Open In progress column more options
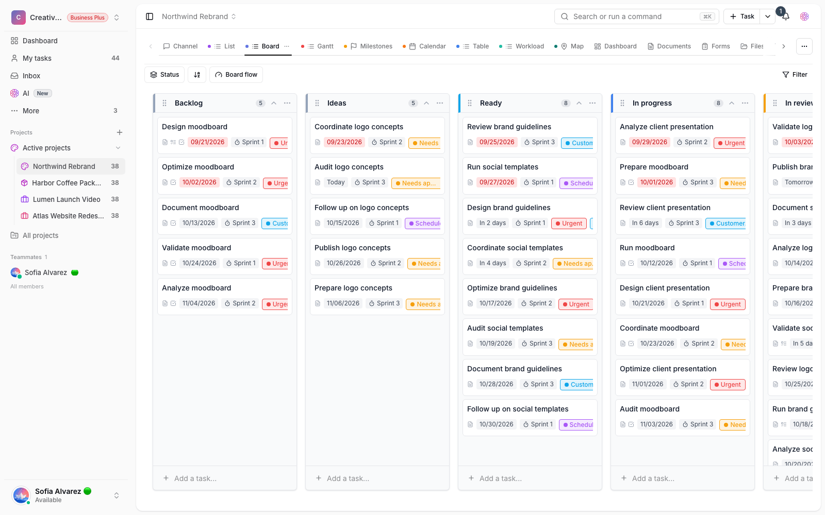Screen dimensions: 825x515 click(x=745, y=103)
